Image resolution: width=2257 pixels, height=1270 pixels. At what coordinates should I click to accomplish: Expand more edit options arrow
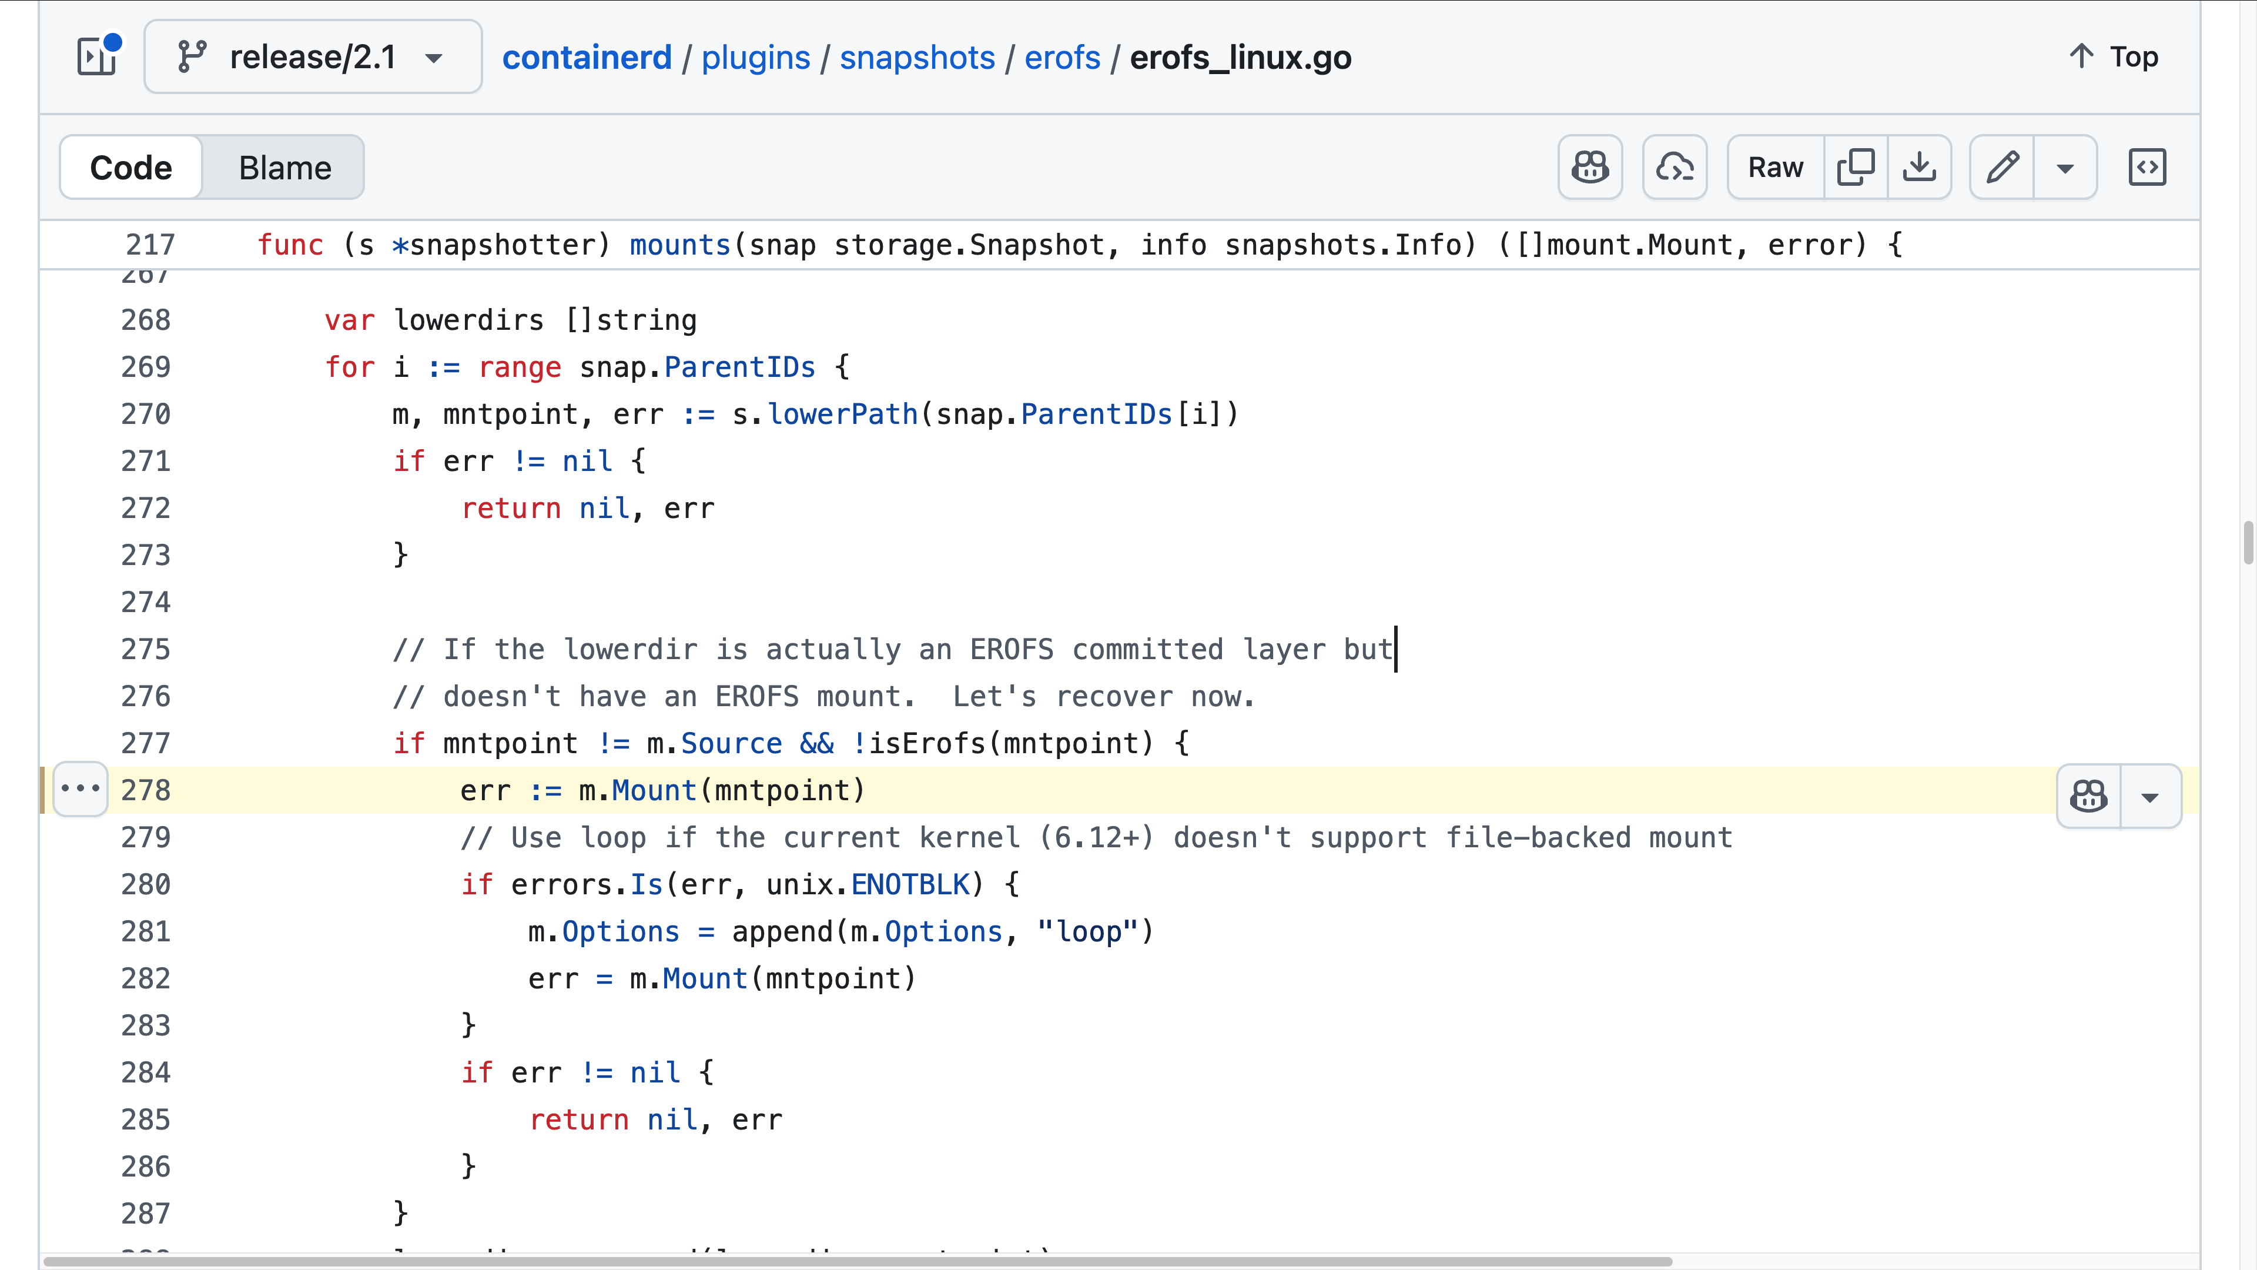(2065, 166)
